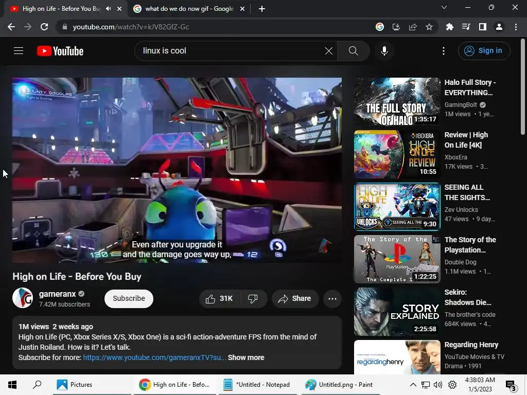Open settings gear in system tray
Viewport: 527px width, 395px height.
click(452, 385)
